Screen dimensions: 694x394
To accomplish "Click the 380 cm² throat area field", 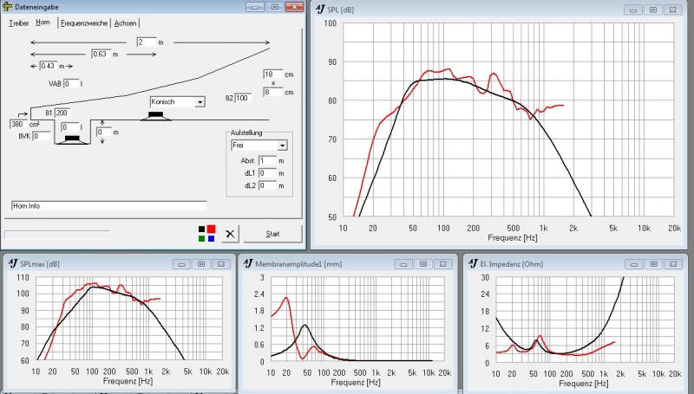I will tap(18, 124).
